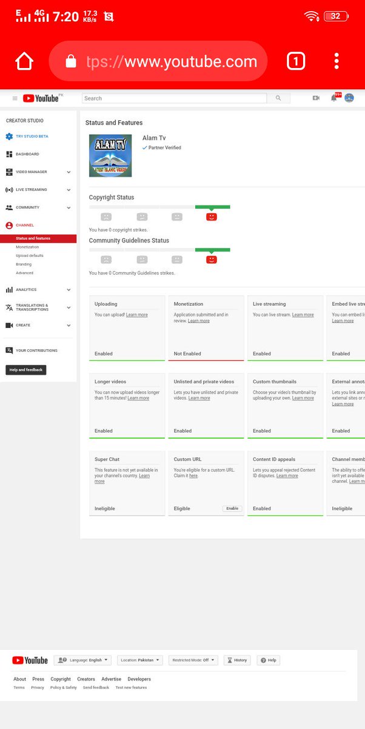Click the 'here' link in Custom URL card
This screenshot has width=365, height=729.
[193, 476]
